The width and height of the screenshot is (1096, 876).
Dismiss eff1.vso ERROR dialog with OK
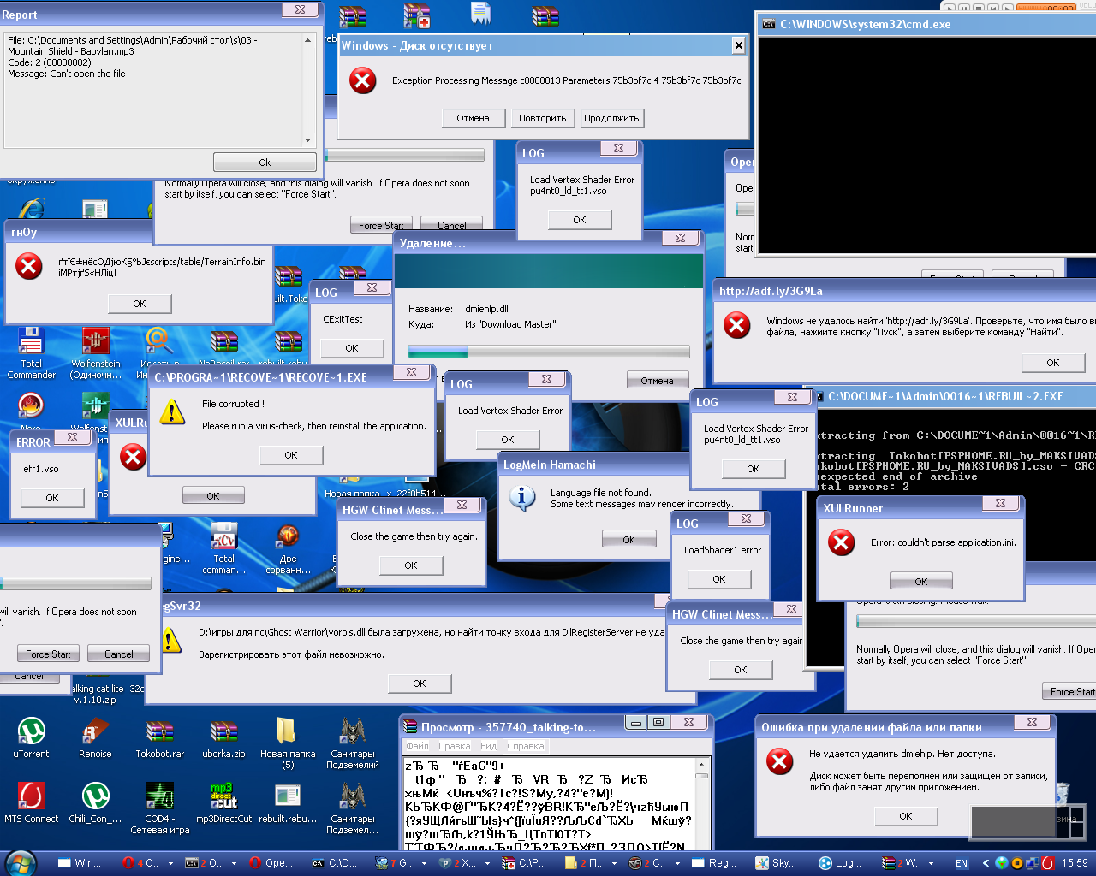coord(52,498)
